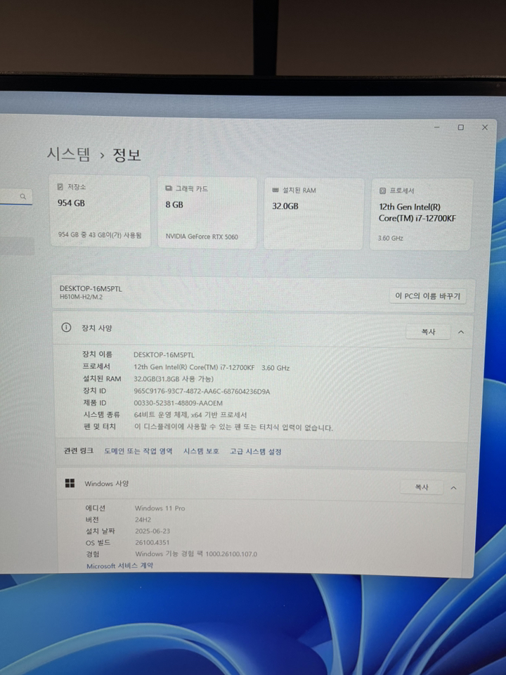The width and height of the screenshot is (506, 675).
Task: Collapse the Windows 사양 section chevron
Action: pos(453,487)
